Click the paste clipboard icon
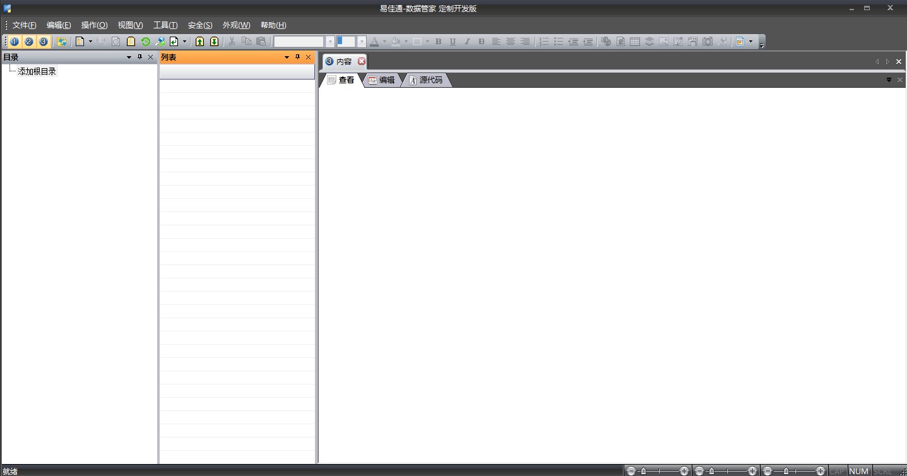 pyautogui.click(x=261, y=42)
